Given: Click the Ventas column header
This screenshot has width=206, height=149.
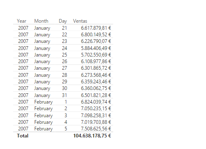Looking at the screenshot, I should [x=80, y=21].
